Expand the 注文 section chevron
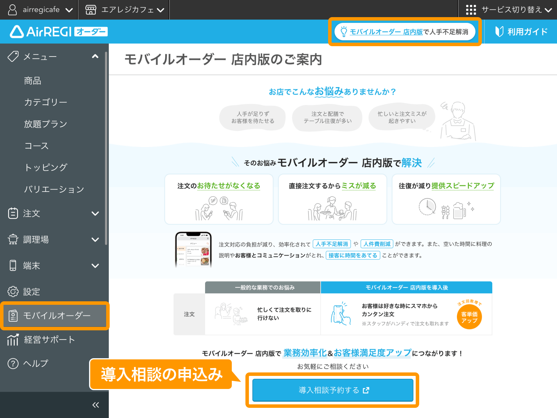The image size is (557, 418). [95, 213]
